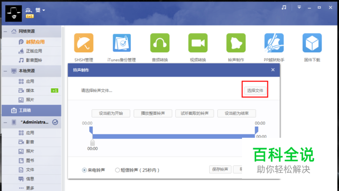339x191 pixels.
Task: Open the title bar dropdown menu icon
Action: [x=299, y=7]
